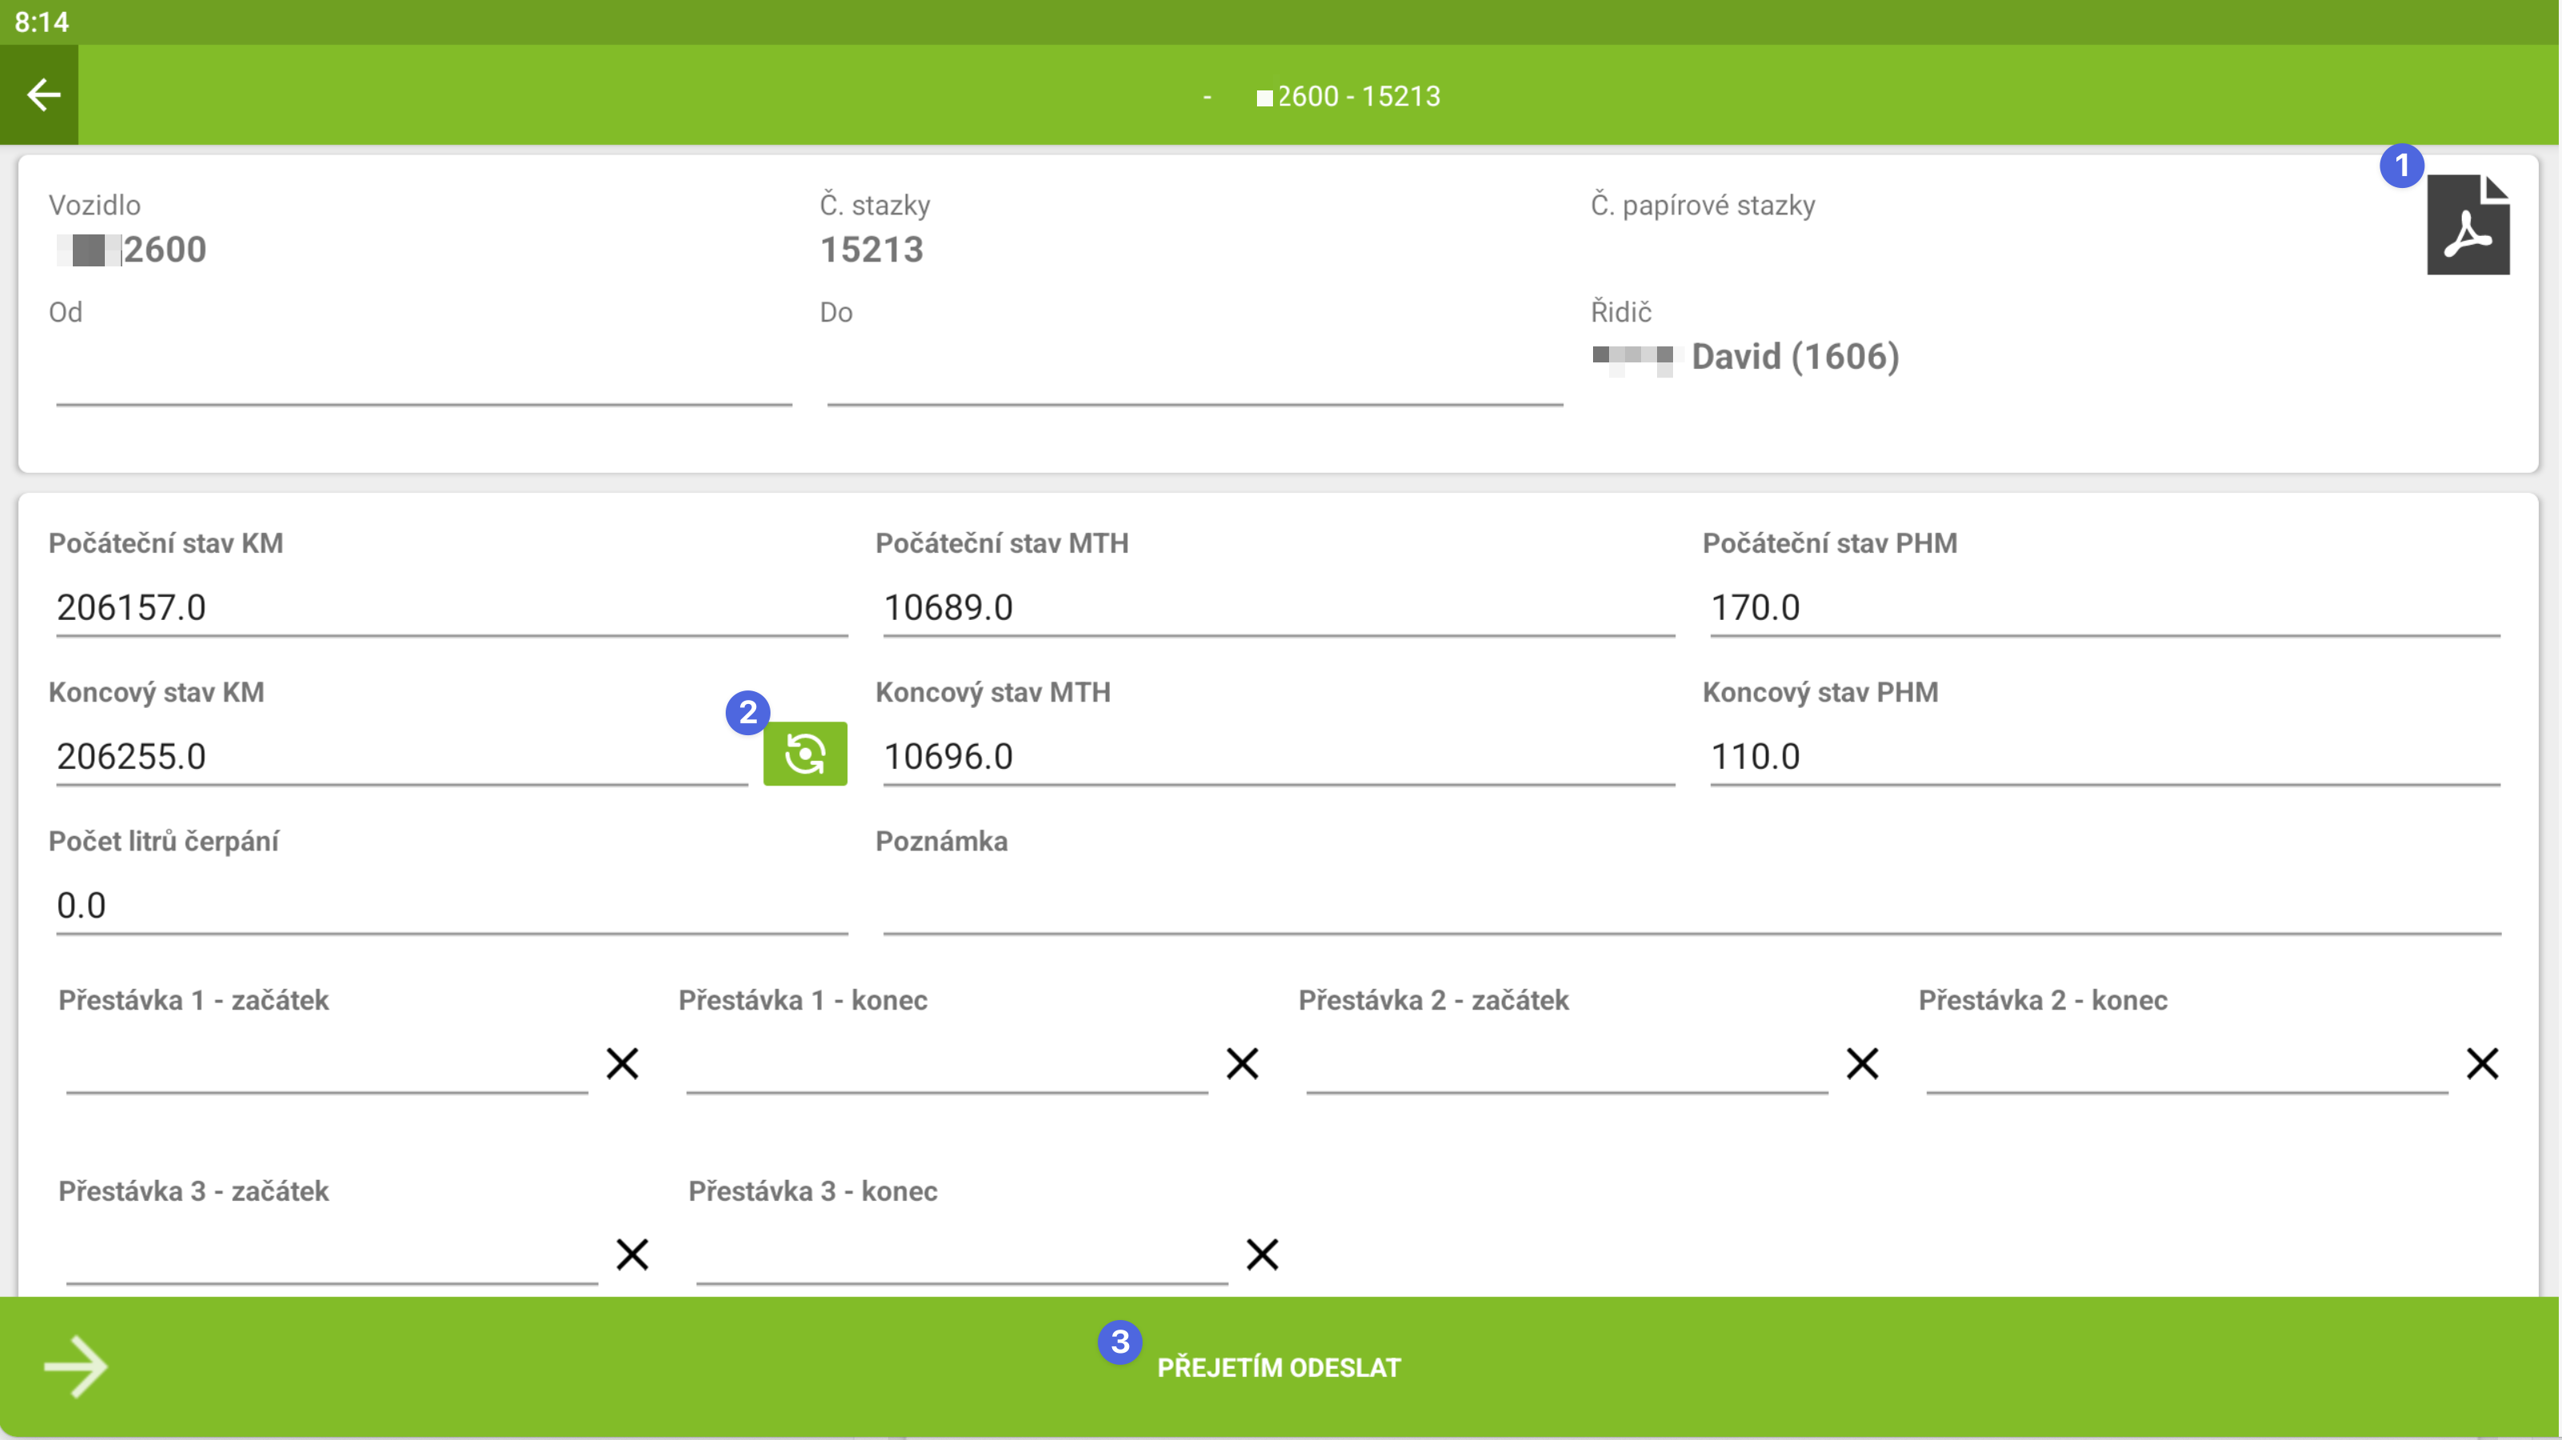
Task: Open the PDF document icon
Action: point(2467,225)
